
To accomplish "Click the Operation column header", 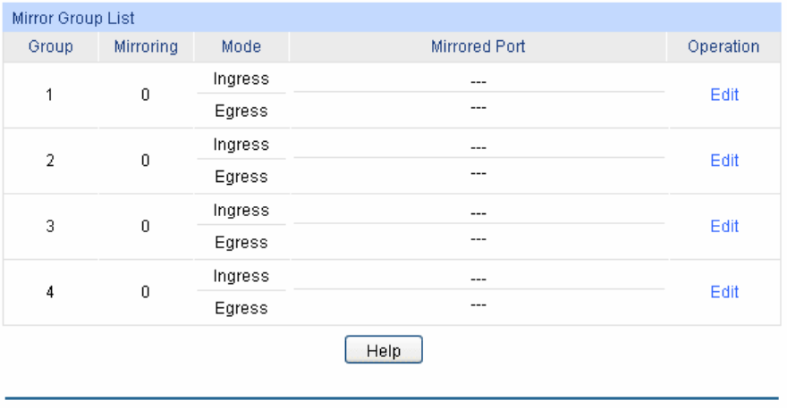I will click(x=723, y=47).
